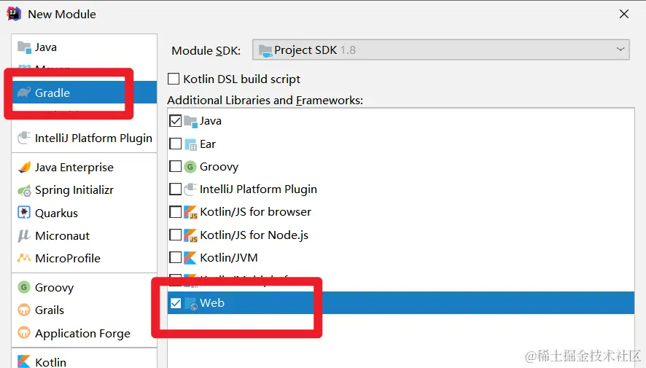
Task: Click the Spring Initializr leaf icon
Action: (x=24, y=191)
